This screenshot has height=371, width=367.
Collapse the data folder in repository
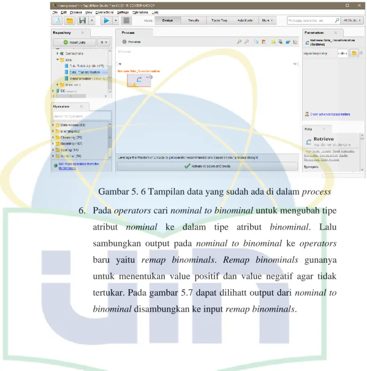pyautogui.click(x=57, y=59)
